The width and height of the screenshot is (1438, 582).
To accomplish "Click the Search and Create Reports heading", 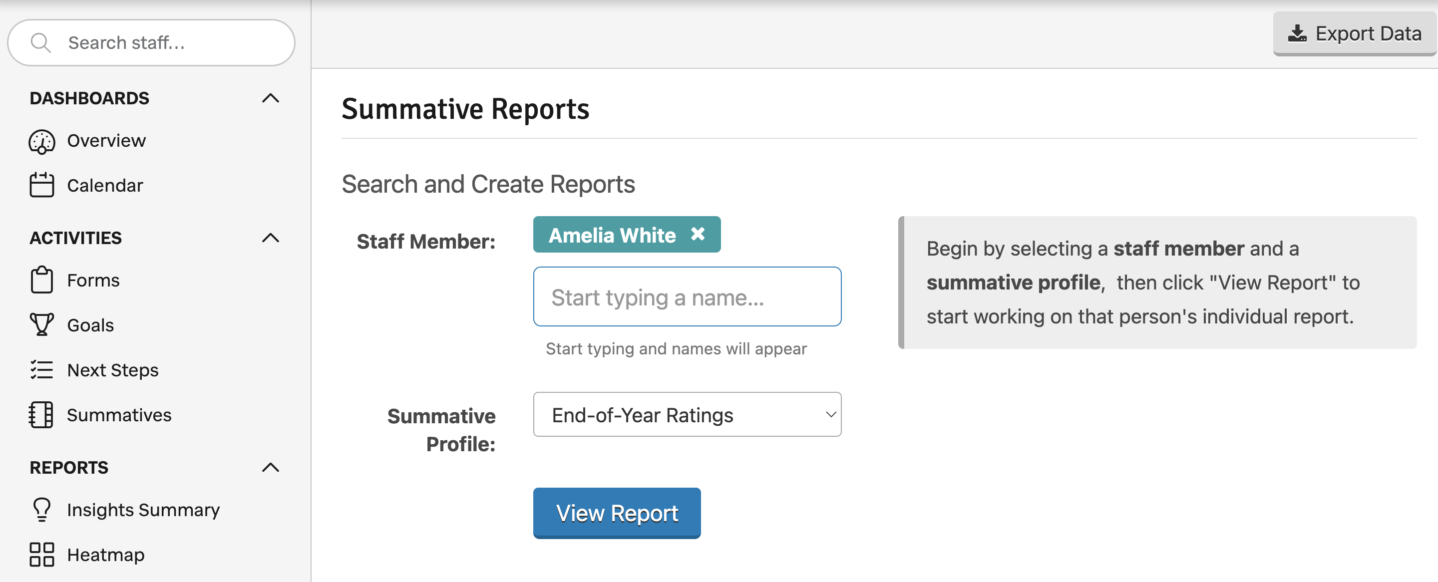I will coord(488,184).
